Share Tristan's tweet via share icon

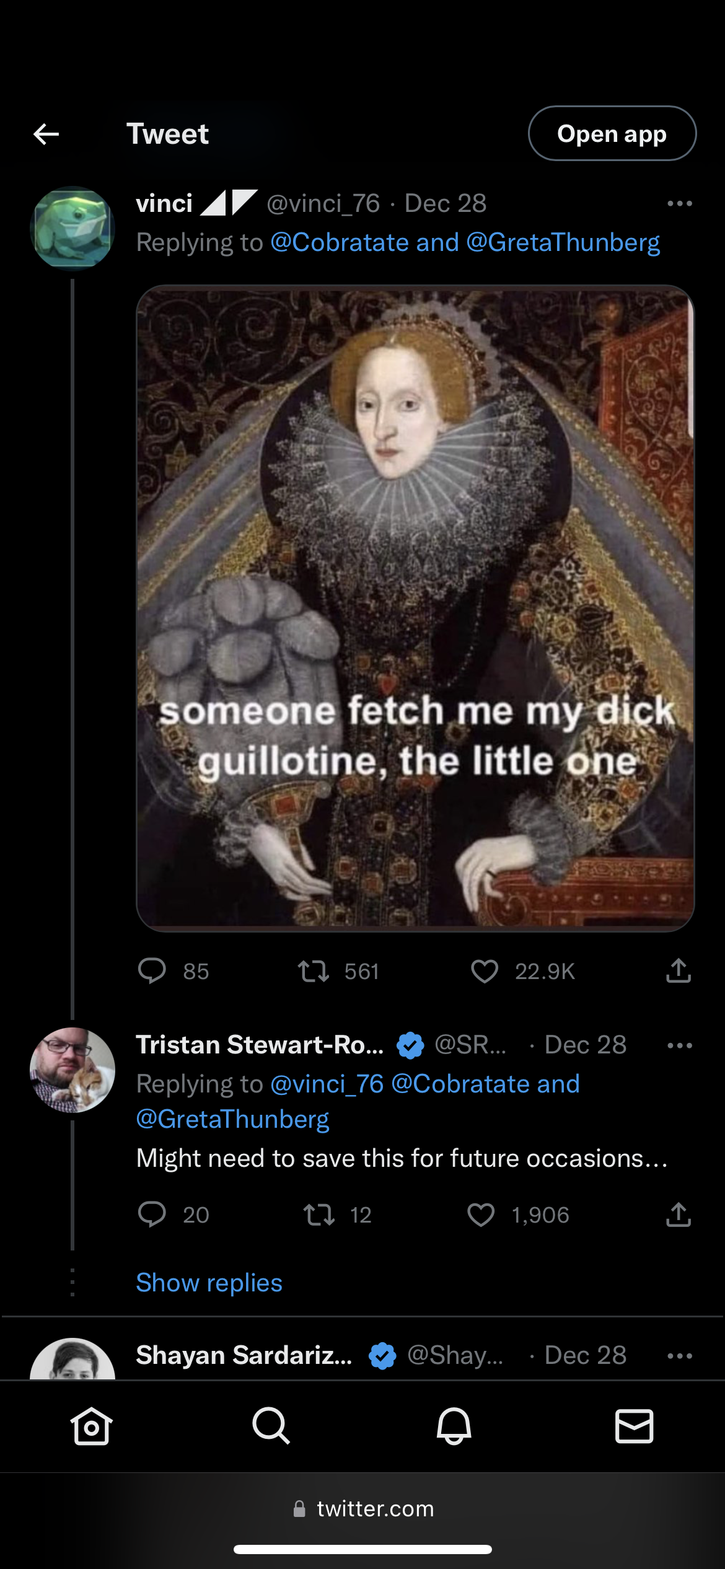679,1215
